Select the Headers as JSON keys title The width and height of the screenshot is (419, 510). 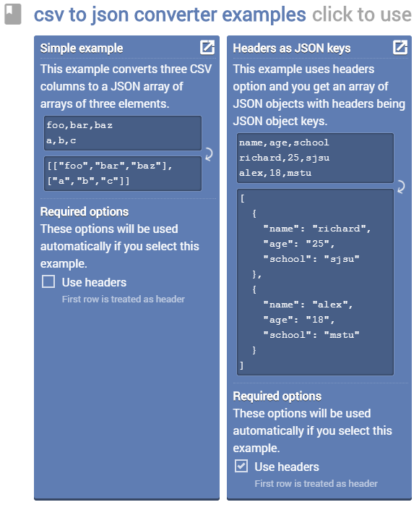pos(292,48)
